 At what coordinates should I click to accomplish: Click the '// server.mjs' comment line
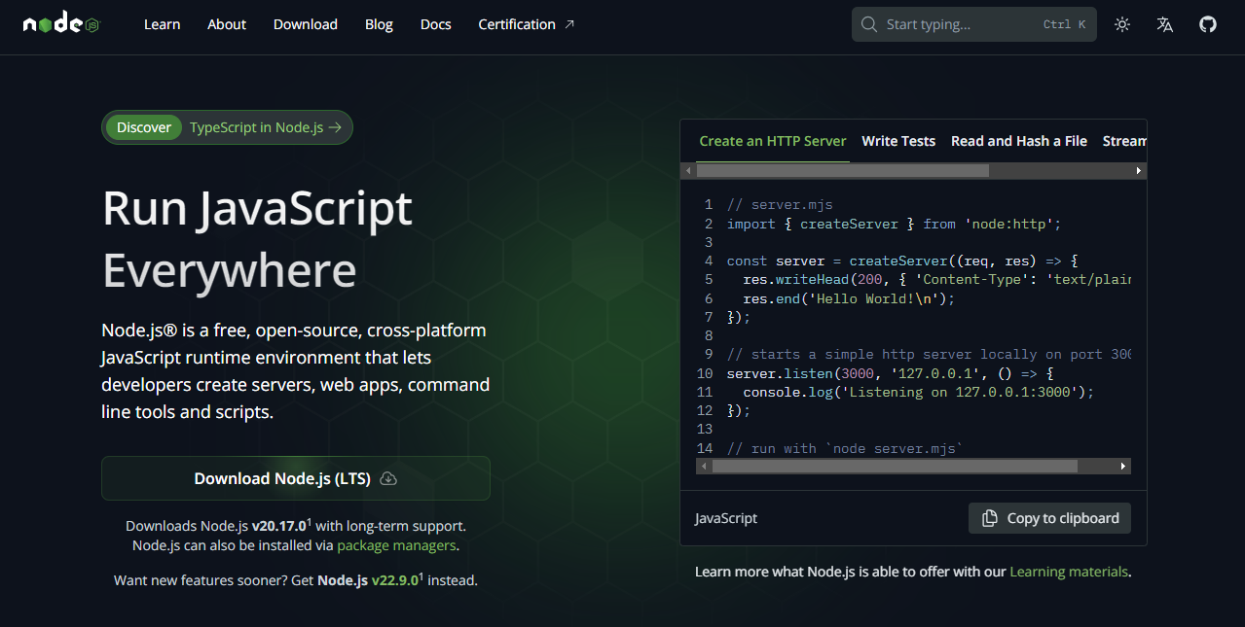[780, 205]
